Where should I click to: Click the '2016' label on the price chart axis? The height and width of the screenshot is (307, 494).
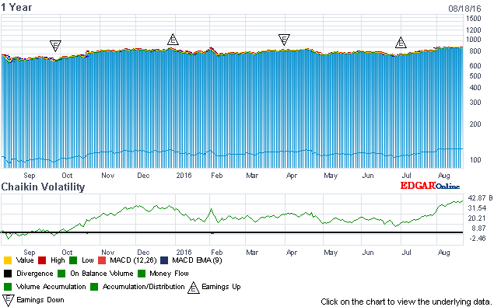coord(184,176)
